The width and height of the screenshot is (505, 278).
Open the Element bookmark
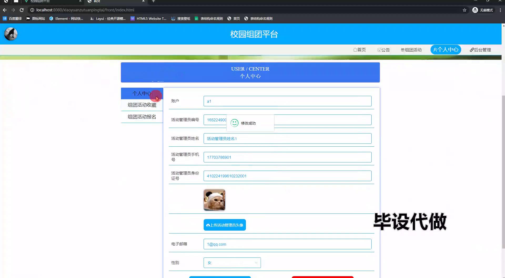(66, 18)
